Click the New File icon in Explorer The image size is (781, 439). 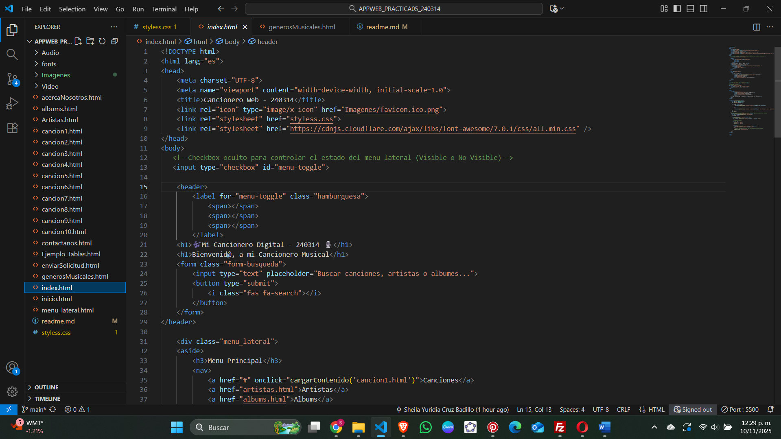coord(78,41)
